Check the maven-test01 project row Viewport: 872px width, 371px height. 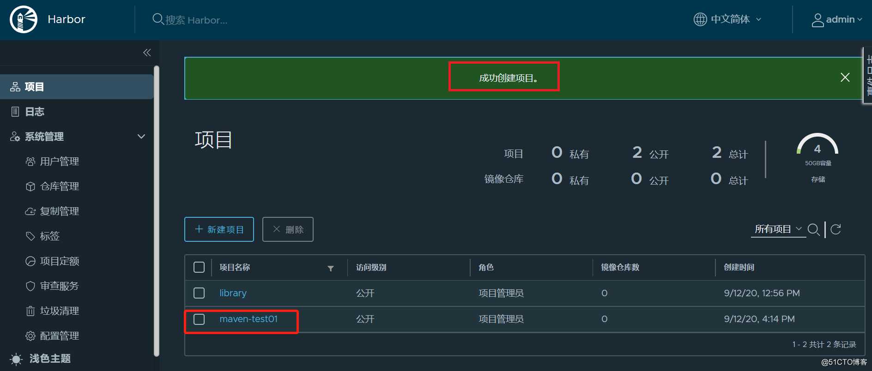tap(199, 319)
